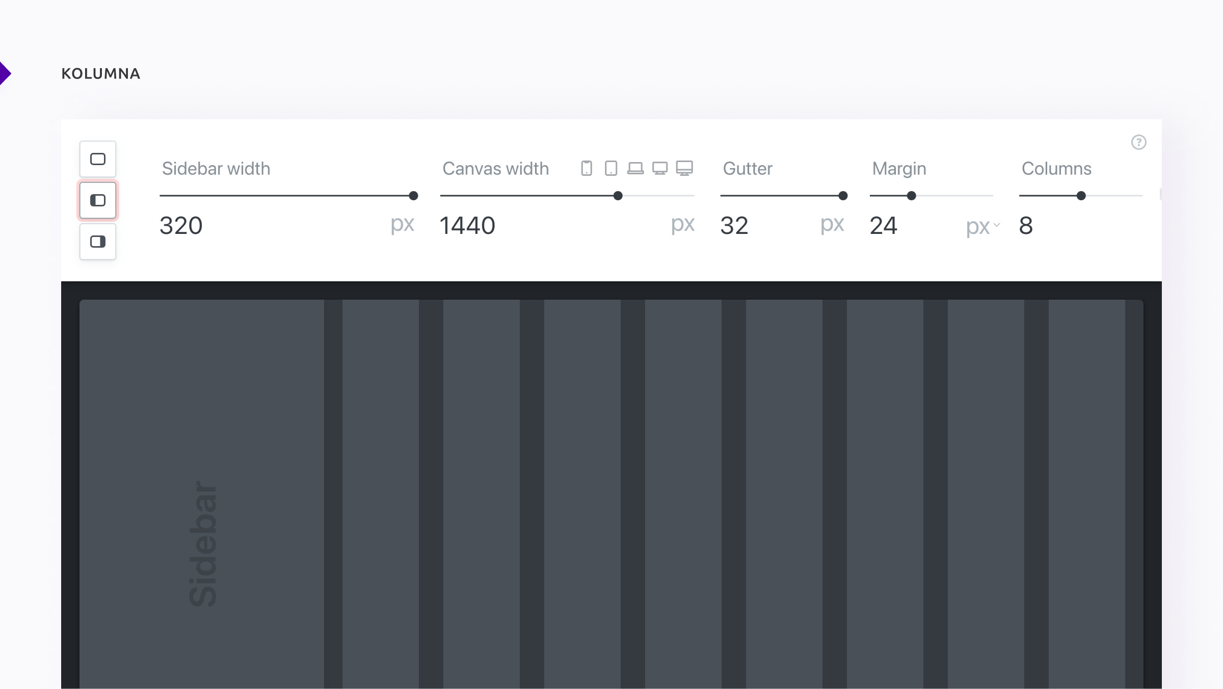
Task: Select the tablet canvas preset
Action: point(611,168)
